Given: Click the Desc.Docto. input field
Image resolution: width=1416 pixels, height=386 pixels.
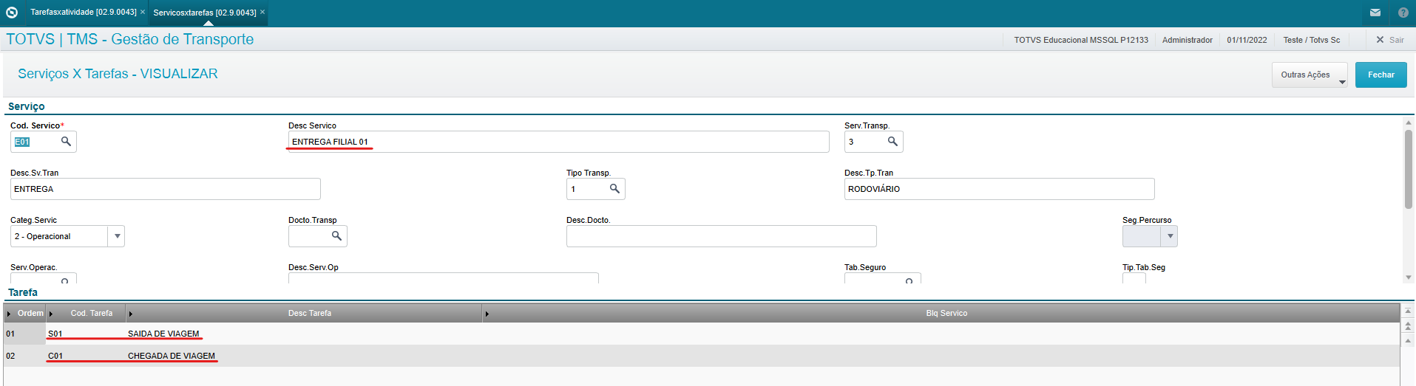Looking at the screenshot, I should [x=721, y=236].
